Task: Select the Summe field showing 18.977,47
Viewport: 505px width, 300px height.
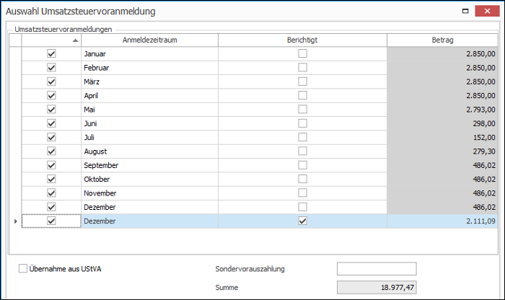Action: (x=377, y=288)
